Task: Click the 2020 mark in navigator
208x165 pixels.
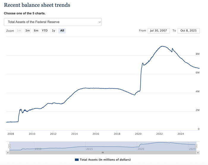Action: tap(141, 149)
